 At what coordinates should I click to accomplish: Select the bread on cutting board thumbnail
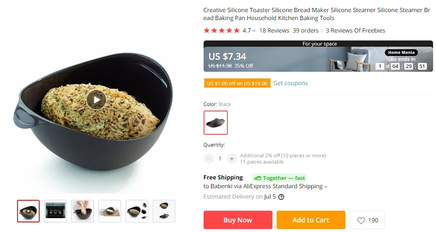click(110, 211)
